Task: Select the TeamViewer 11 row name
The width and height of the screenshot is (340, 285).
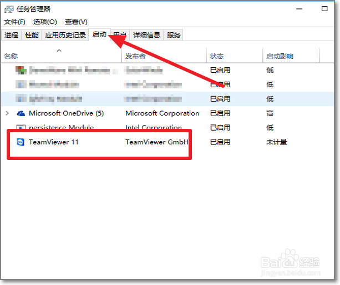Action: coord(54,142)
